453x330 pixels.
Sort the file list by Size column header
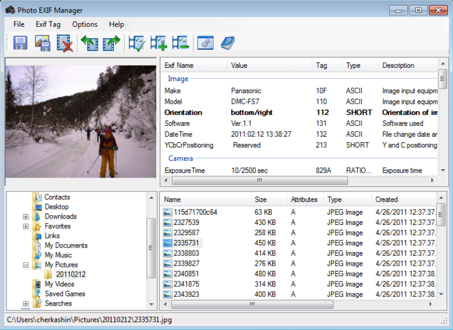click(261, 200)
